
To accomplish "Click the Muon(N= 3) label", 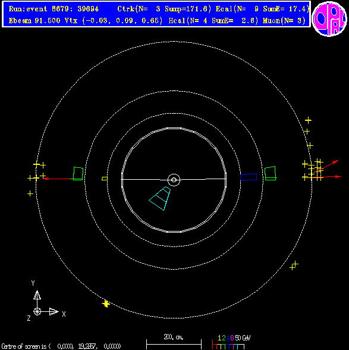I will [x=284, y=21].
